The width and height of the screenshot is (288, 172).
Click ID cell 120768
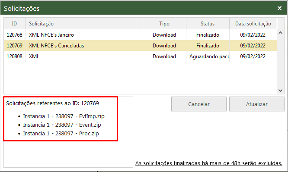click(15, 35)
